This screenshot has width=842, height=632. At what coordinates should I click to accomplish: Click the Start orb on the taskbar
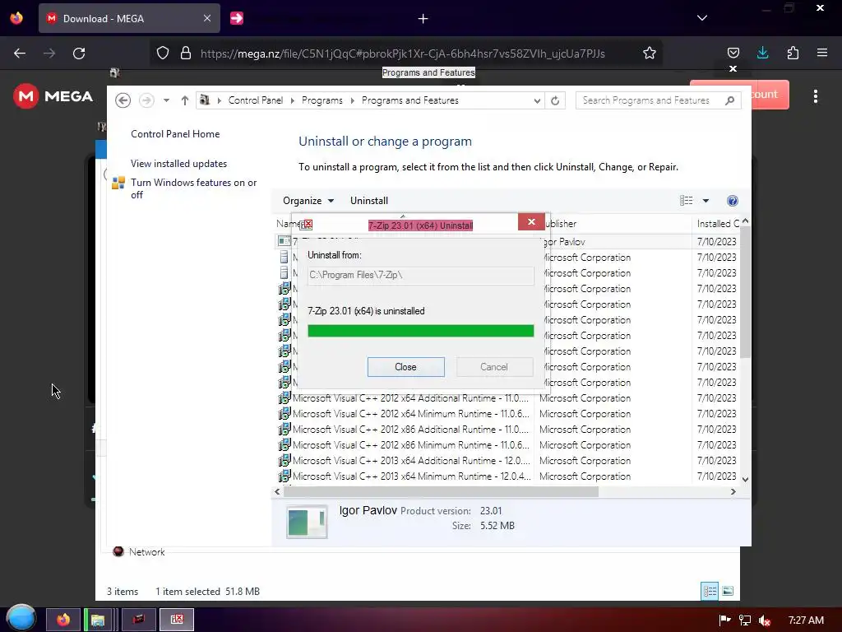(x=21, y=618)
